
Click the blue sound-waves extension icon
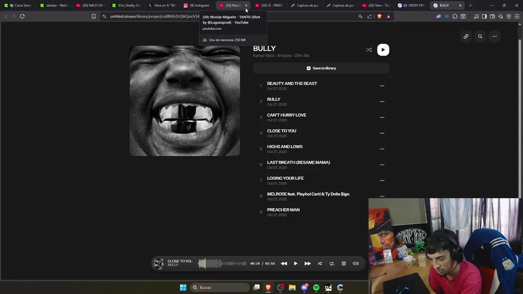click(x=447, y=16)
